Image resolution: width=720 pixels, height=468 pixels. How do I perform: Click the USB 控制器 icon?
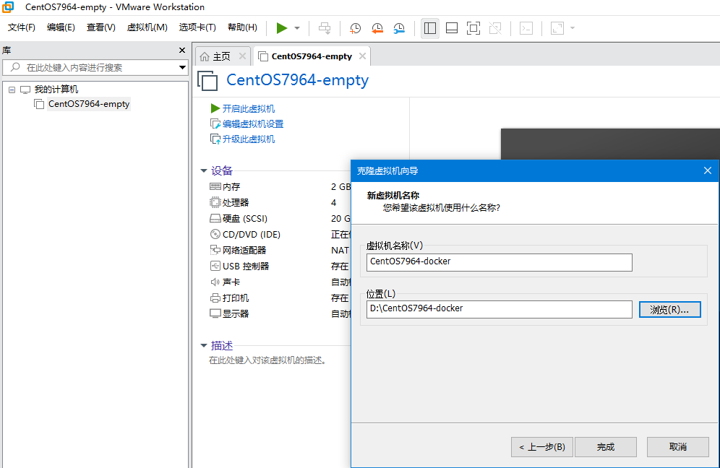(x=215, y=266)
